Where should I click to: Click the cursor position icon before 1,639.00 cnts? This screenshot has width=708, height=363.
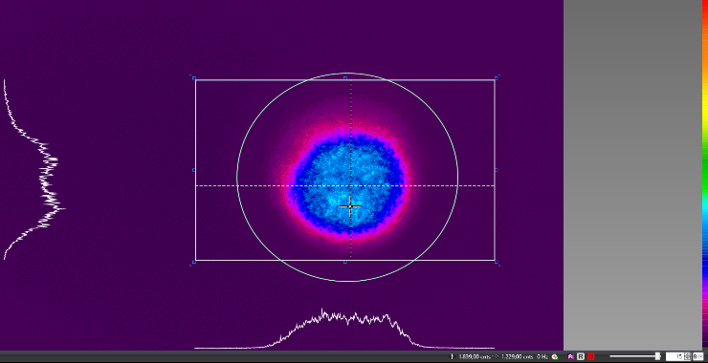pyautogui.click(x=452, y=356)
